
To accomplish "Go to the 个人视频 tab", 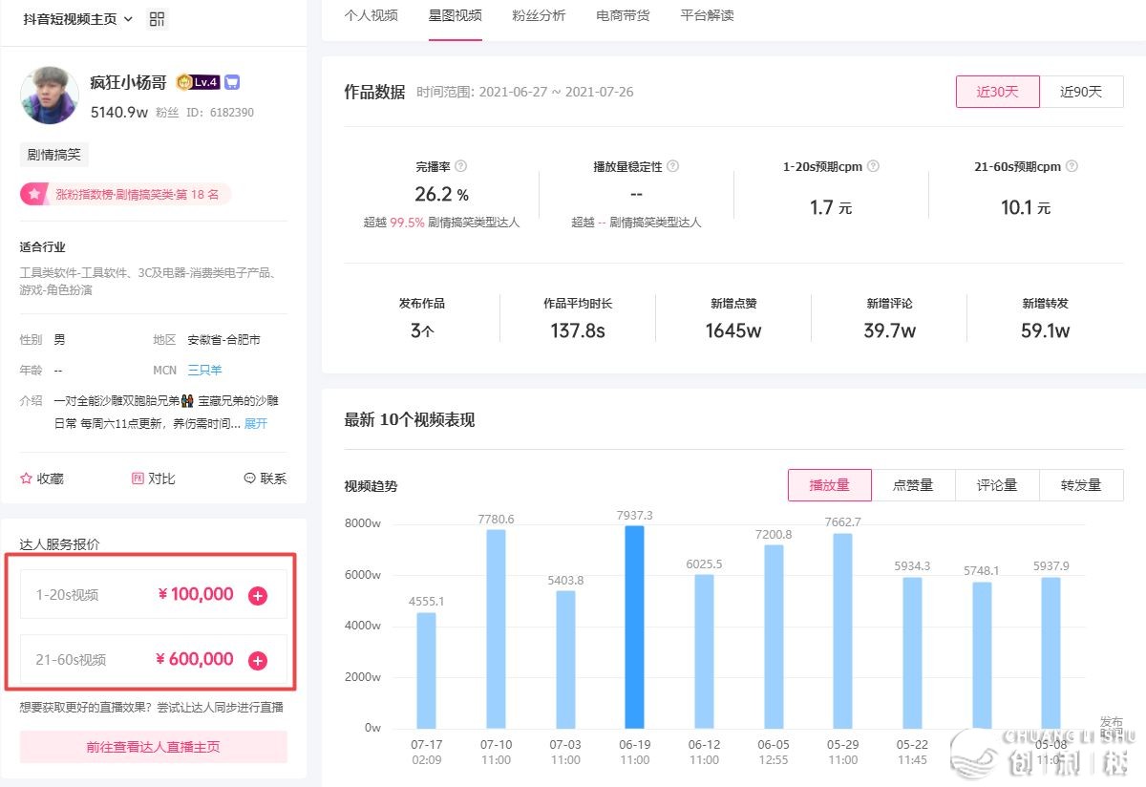I will 371,15.
